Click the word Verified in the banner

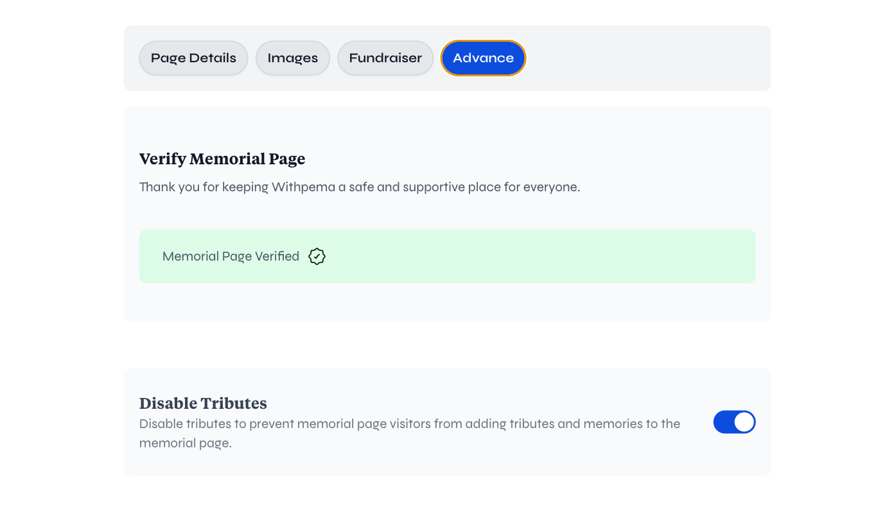[277, 257]
